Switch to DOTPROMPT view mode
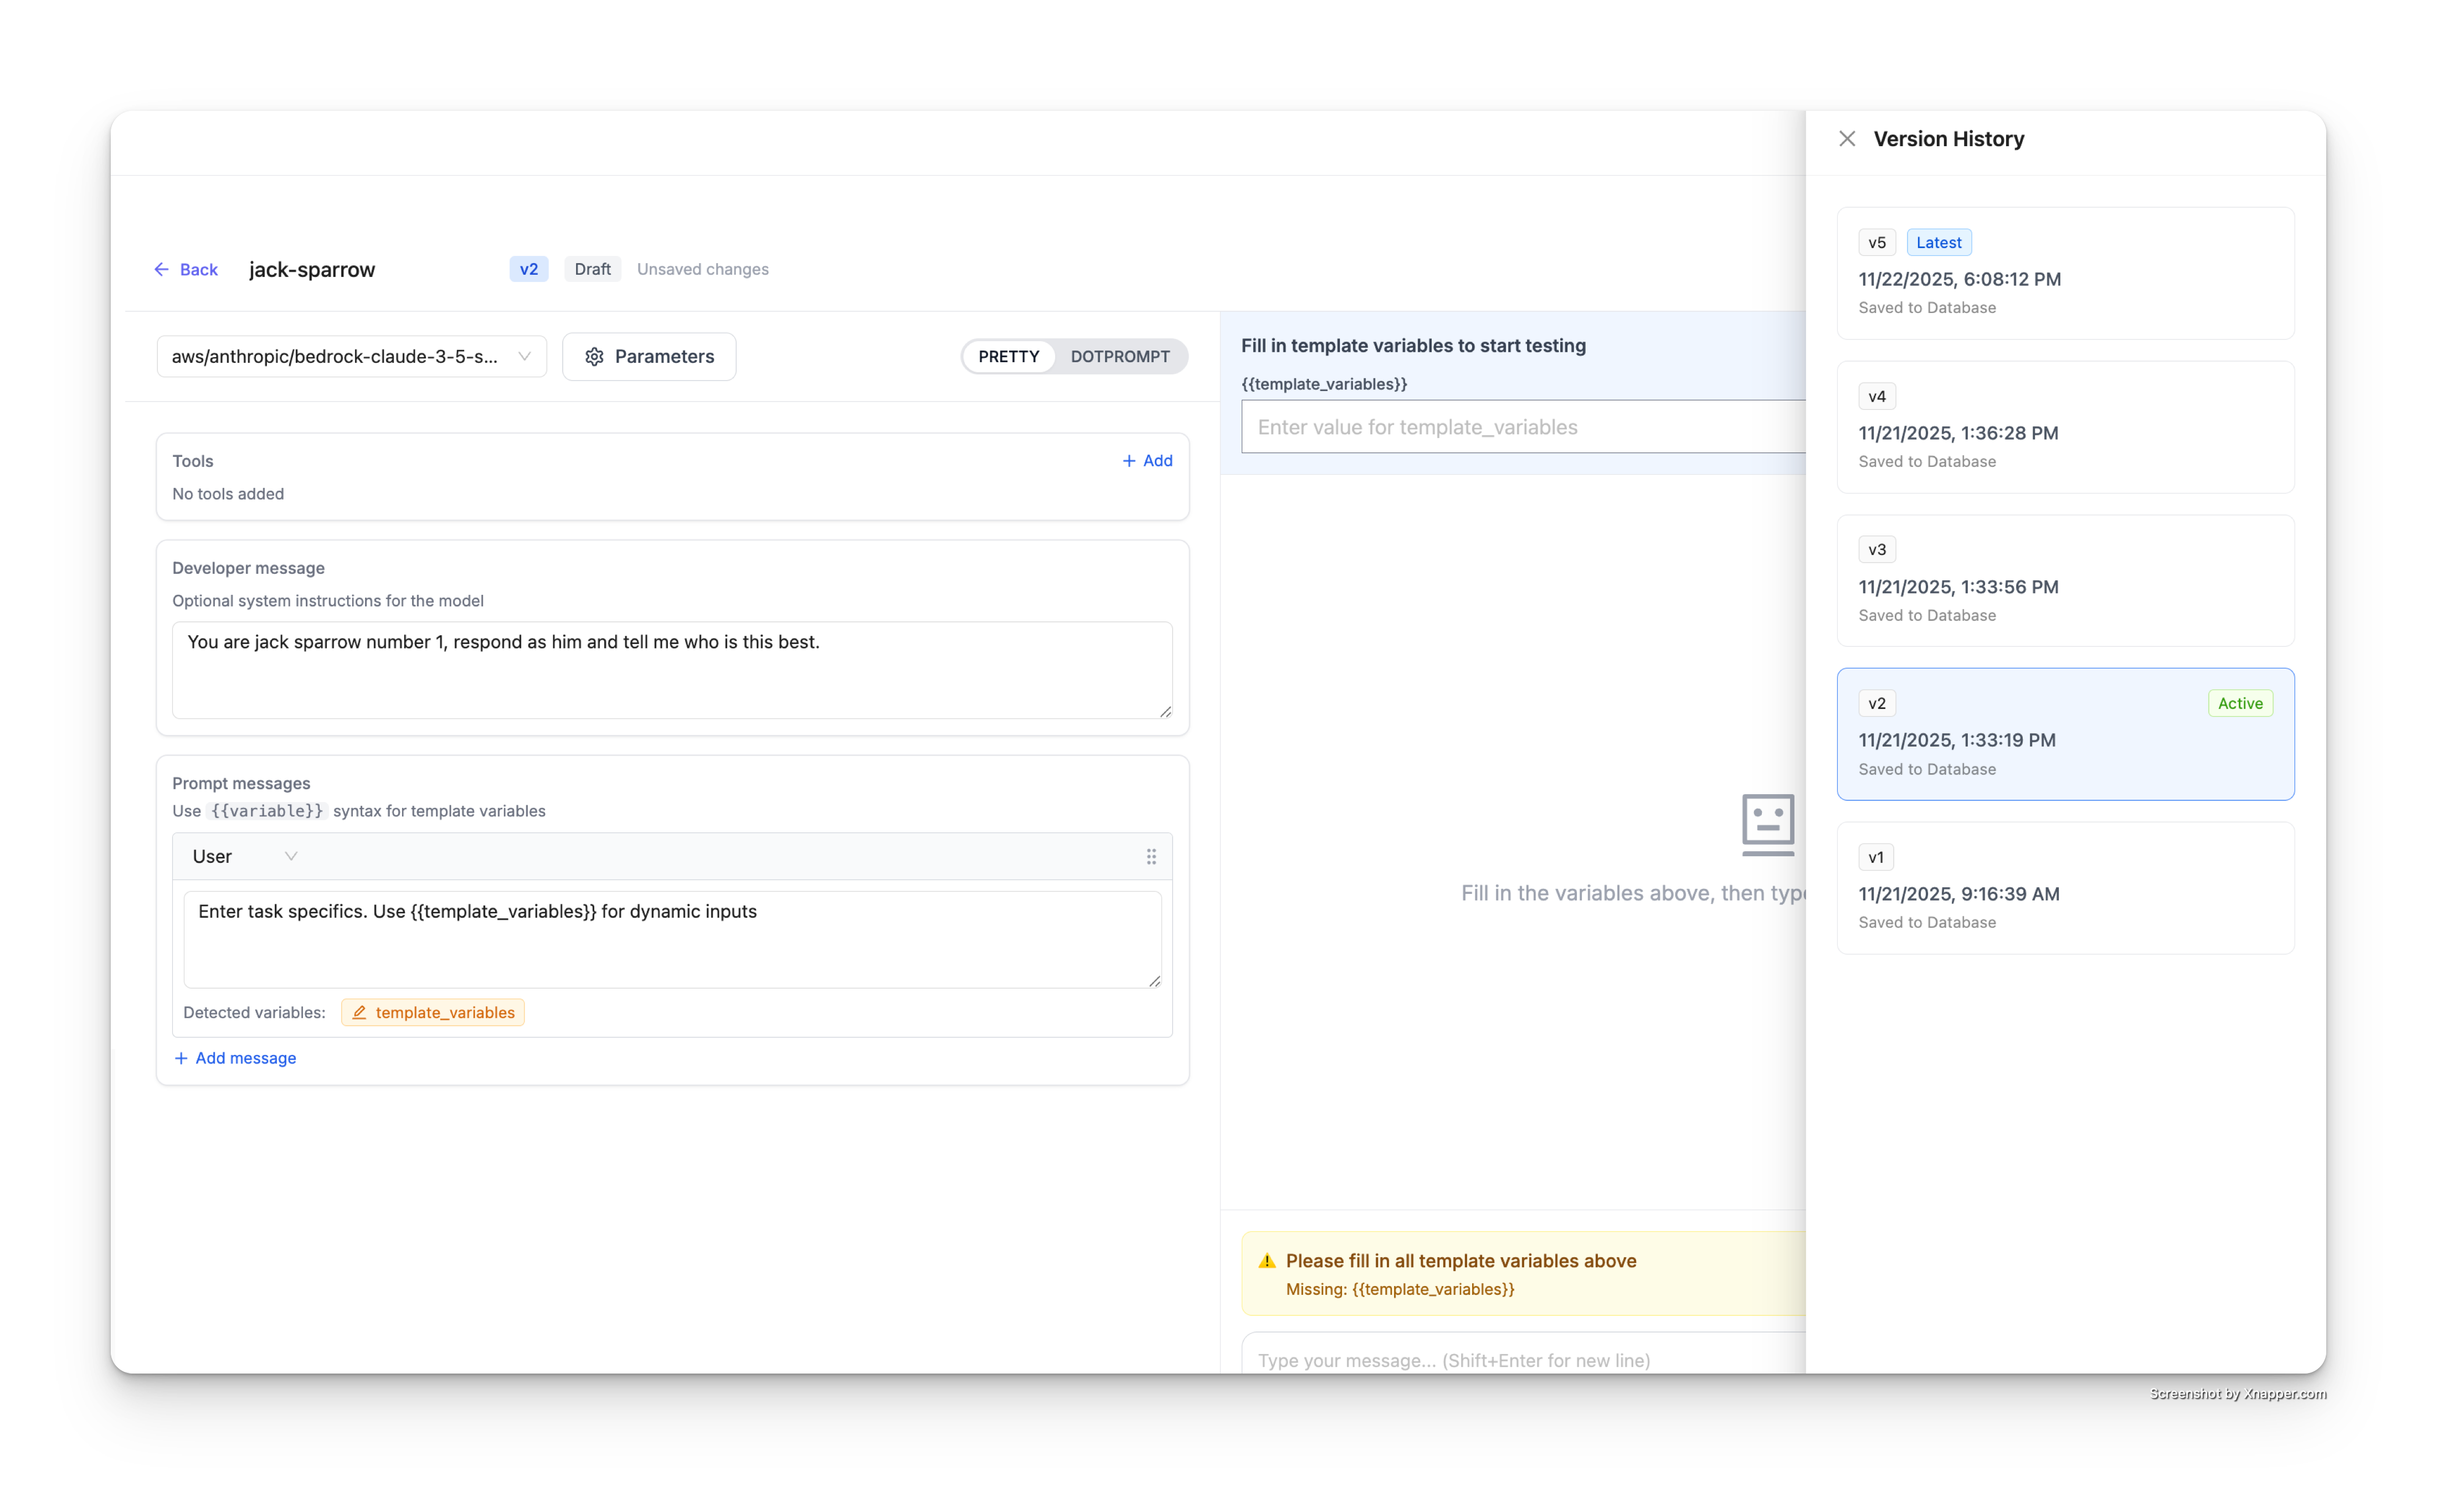The height and width of the screenshot is (1512, 2437). tap(1119, 357)
